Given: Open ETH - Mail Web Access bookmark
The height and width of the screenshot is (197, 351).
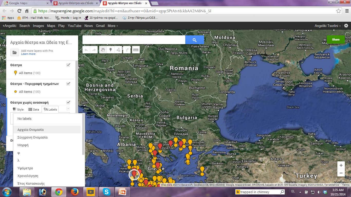Looking at the screenshot, I should pos(34,18).
